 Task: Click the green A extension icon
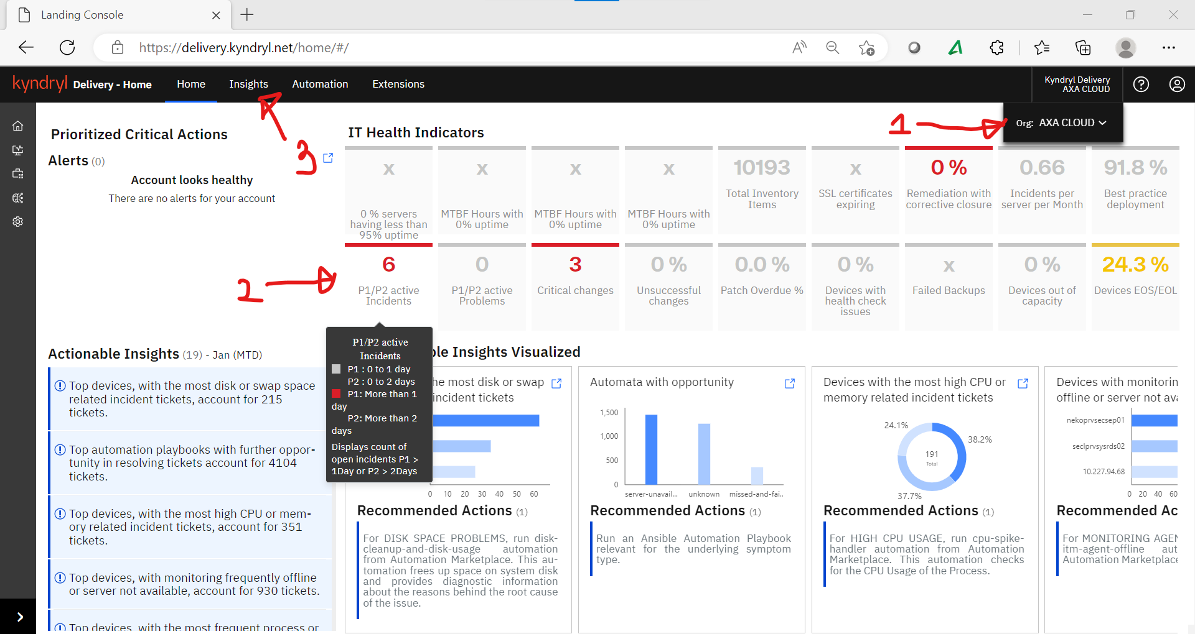click(955, 47)
